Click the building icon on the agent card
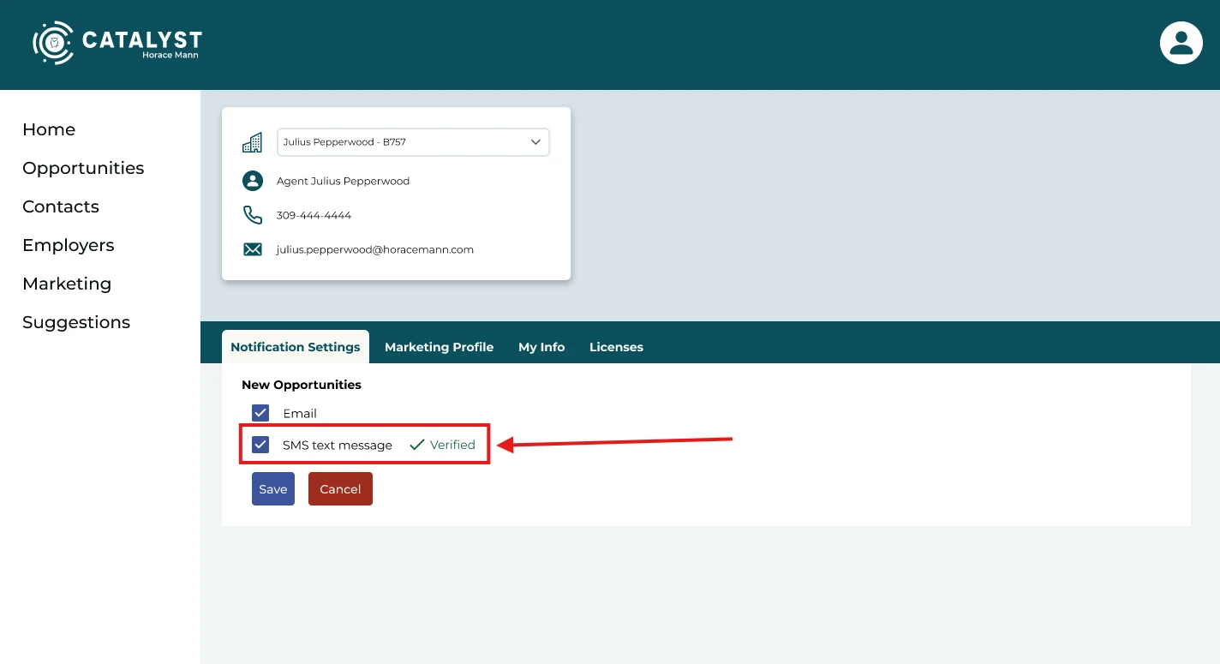The width and height of the screenshot is (1220, 664). (x=252, y=141)
